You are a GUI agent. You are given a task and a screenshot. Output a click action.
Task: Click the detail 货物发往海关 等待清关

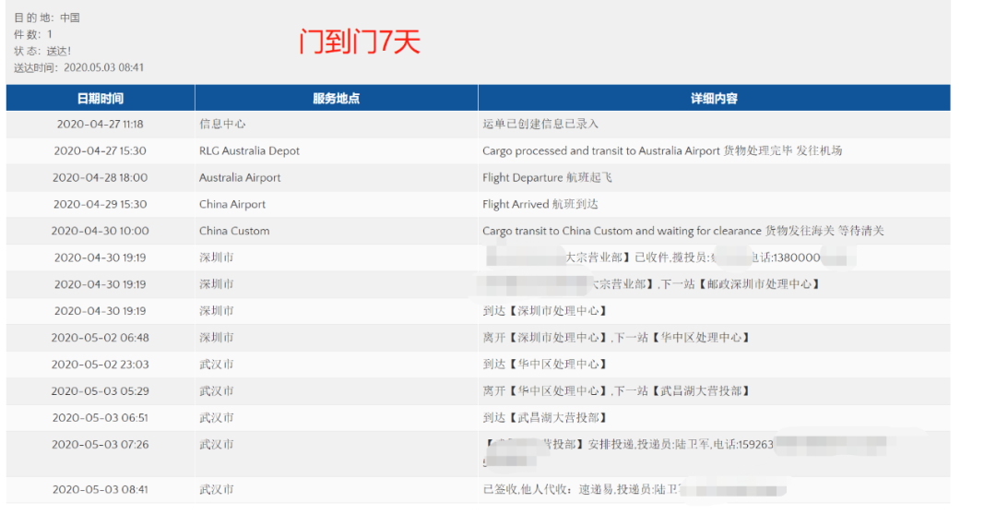pyautogui.click(x=824, y=231)
